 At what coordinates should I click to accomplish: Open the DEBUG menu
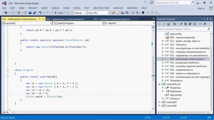(56, 8)
